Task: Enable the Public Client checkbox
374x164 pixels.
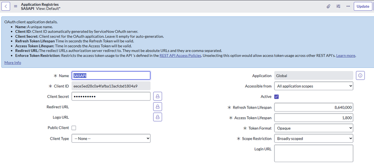Action: tap(74, 128)
